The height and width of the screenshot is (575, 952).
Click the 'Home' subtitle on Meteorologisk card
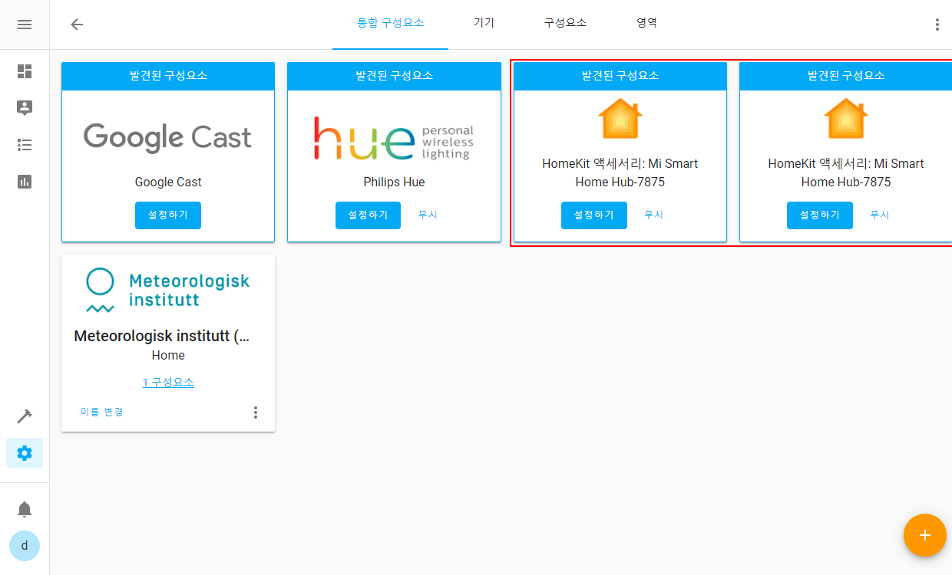[x=168, y=356]
